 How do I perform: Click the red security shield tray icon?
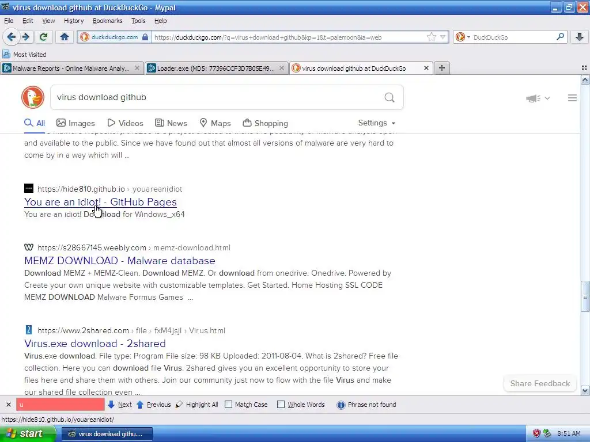click(536, 433)
